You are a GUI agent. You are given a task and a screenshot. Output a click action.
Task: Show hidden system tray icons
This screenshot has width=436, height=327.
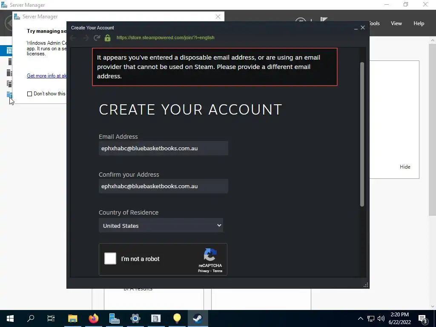pos(360,318)
